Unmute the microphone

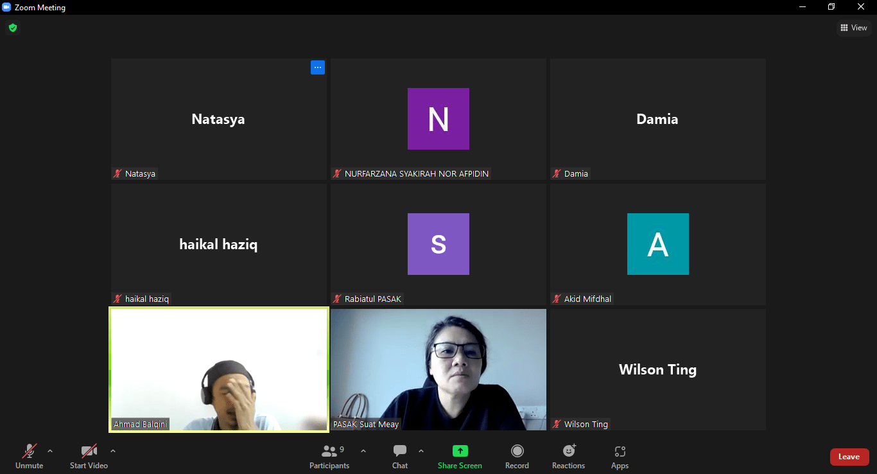[29, 457]
